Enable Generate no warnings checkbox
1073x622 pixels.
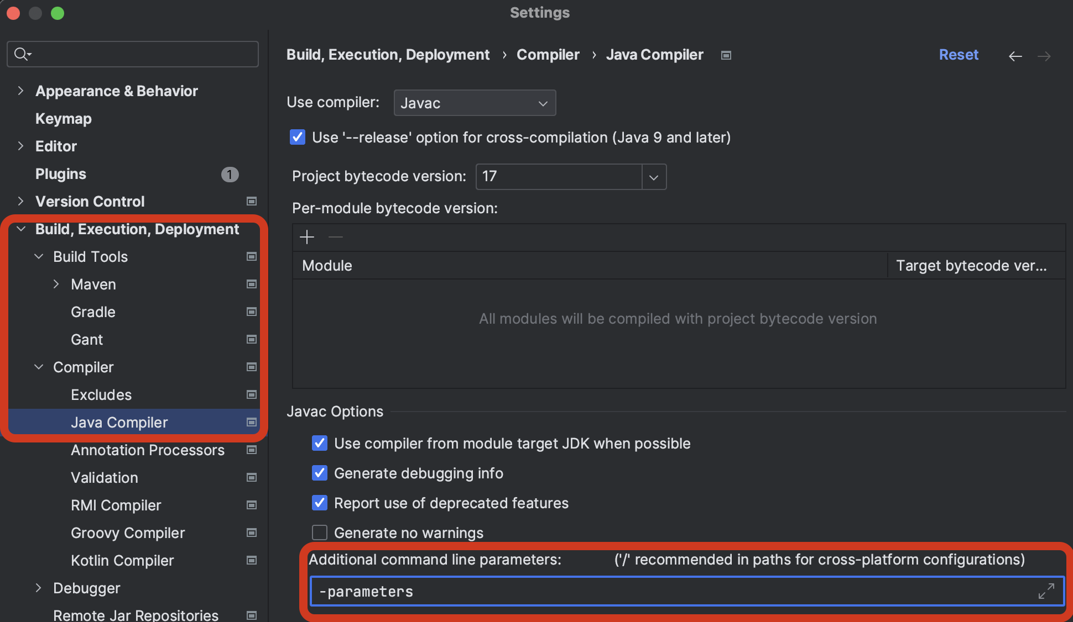tap(320, 533)
